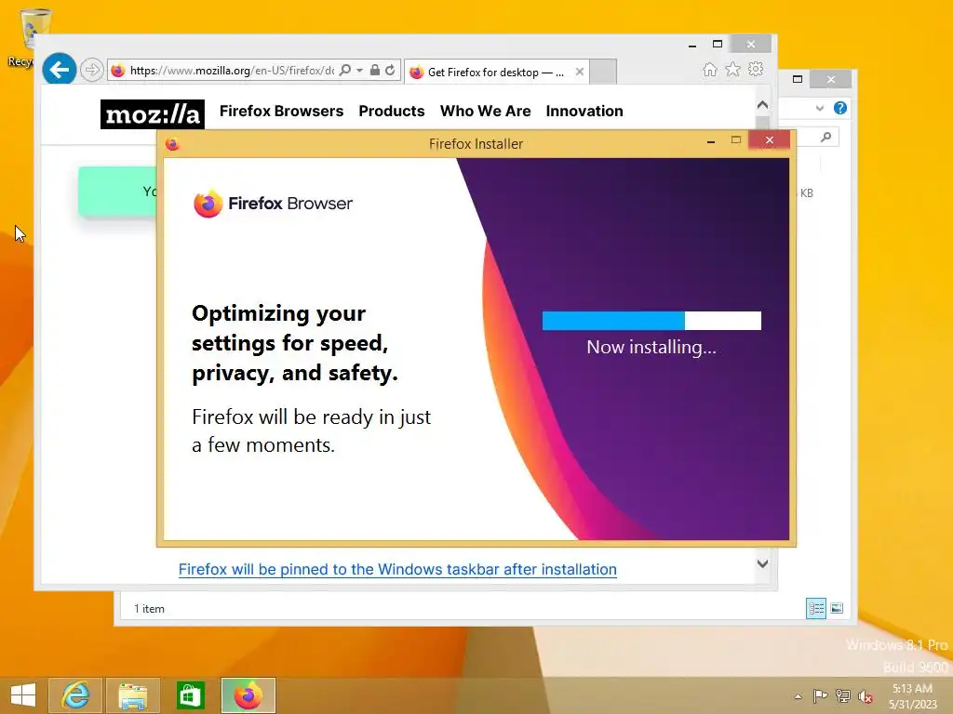This screenshot has height=714, width=953.
Task: Open File Explorer help icon
Action: [x=840, y=108]
